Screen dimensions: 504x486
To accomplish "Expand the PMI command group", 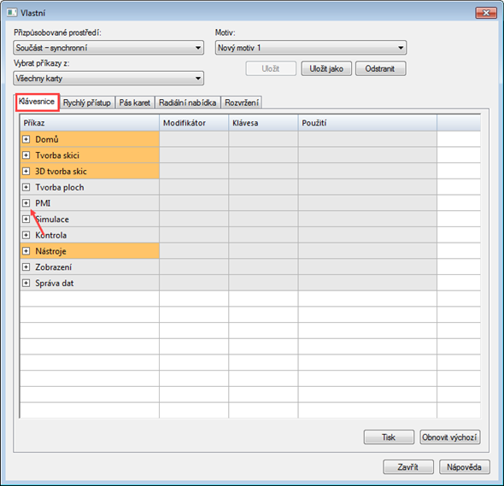I will point(26,203).
